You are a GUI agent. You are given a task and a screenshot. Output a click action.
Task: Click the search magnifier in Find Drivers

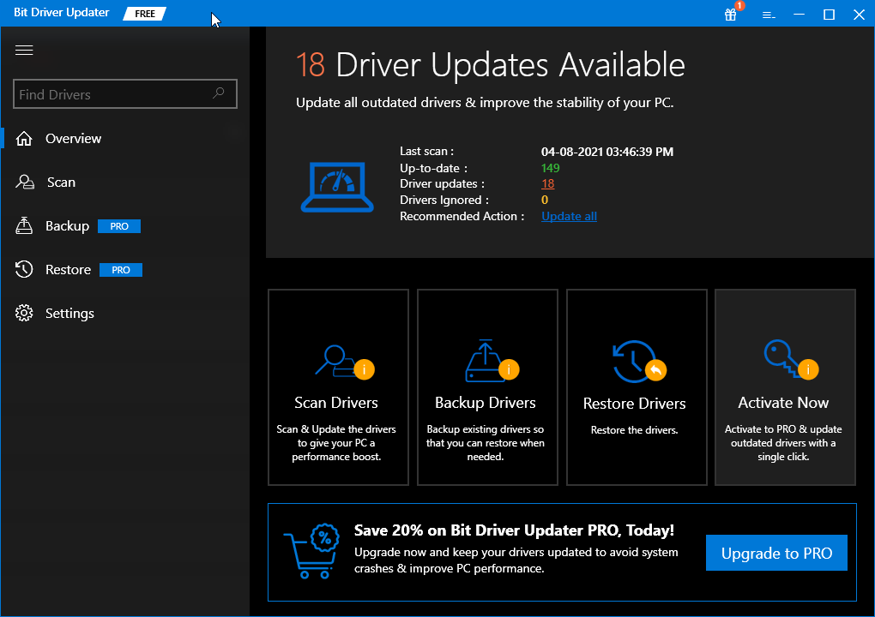pyautogui.click(x=219, y=94)
